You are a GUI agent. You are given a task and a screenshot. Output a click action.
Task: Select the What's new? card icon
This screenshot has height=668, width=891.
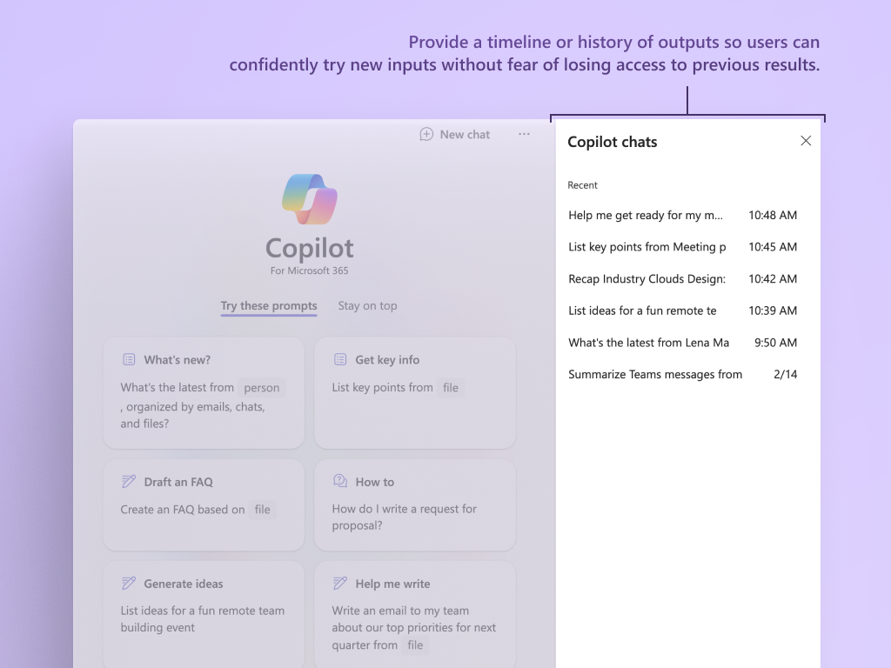pos(129,359)
